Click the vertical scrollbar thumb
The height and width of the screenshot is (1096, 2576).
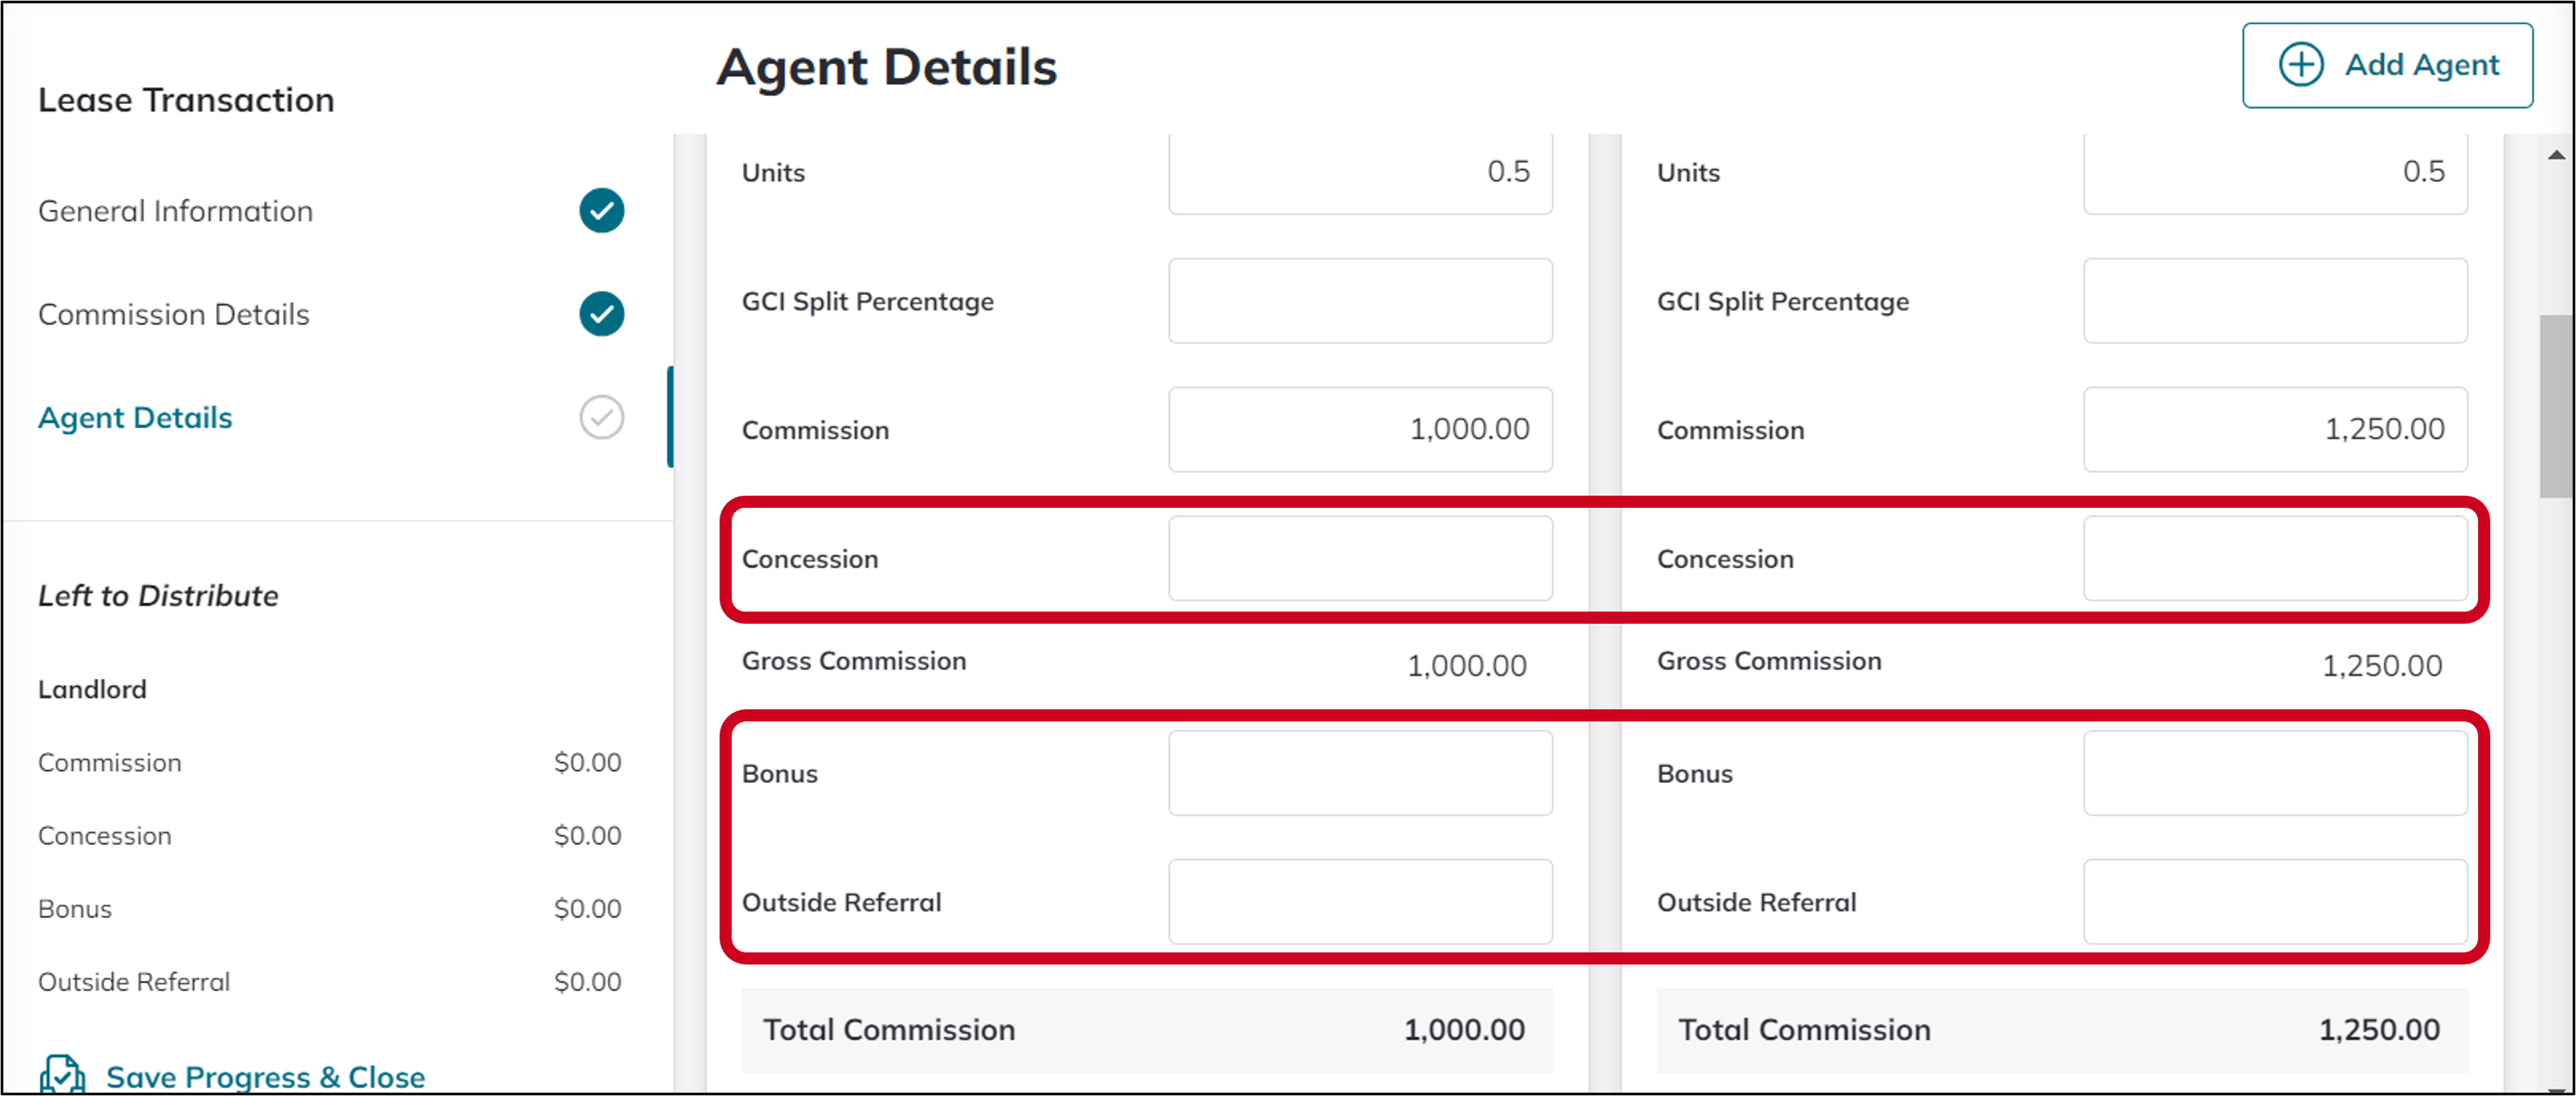tap(2556, 406)
